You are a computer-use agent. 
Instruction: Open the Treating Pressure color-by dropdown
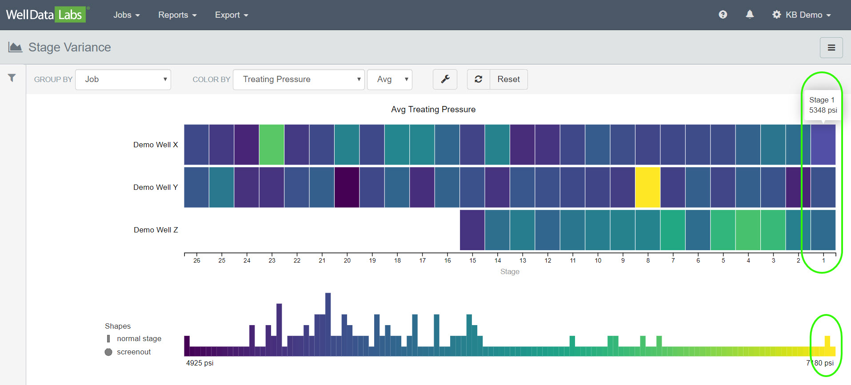click(299, 79)
